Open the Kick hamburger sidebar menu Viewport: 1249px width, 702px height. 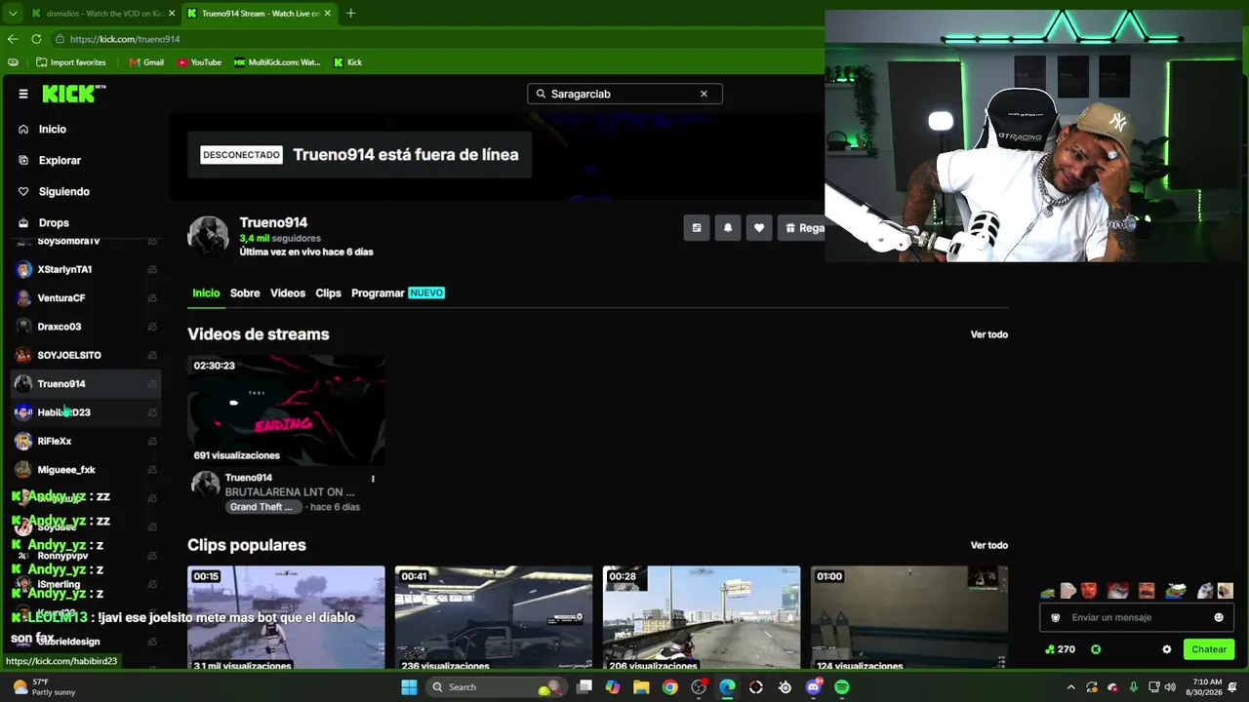22,94
